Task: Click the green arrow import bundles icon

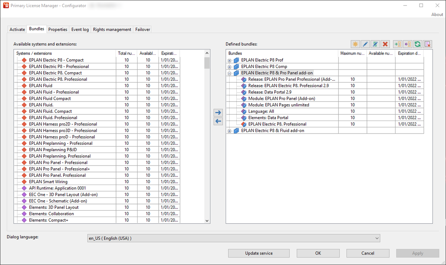Action: point(397,44)
